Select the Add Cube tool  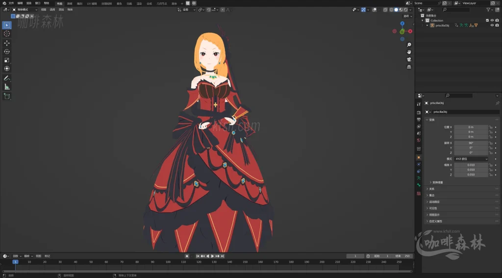tap(7, 97)
